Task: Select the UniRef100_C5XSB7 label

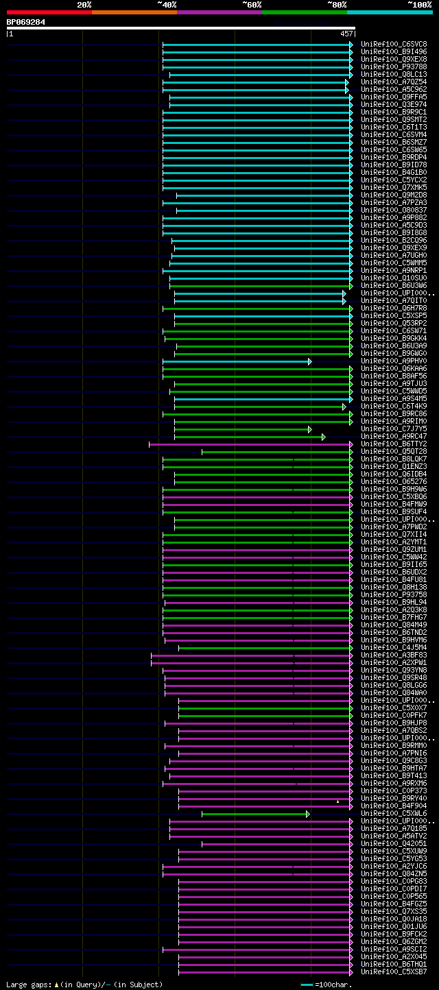Action: pyautogui.click(x=394, y=971)
